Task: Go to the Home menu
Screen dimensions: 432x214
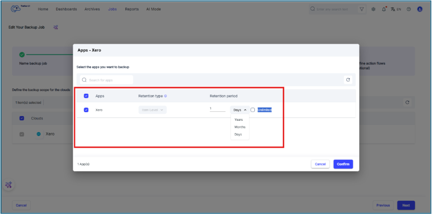Action: [43, 9]
